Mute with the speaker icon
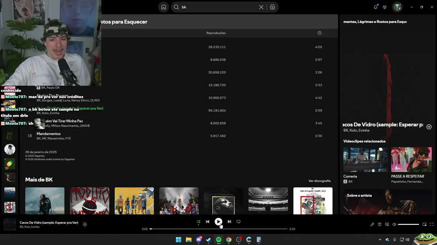This screenshot has height=245, width=437. pos(394,225)
